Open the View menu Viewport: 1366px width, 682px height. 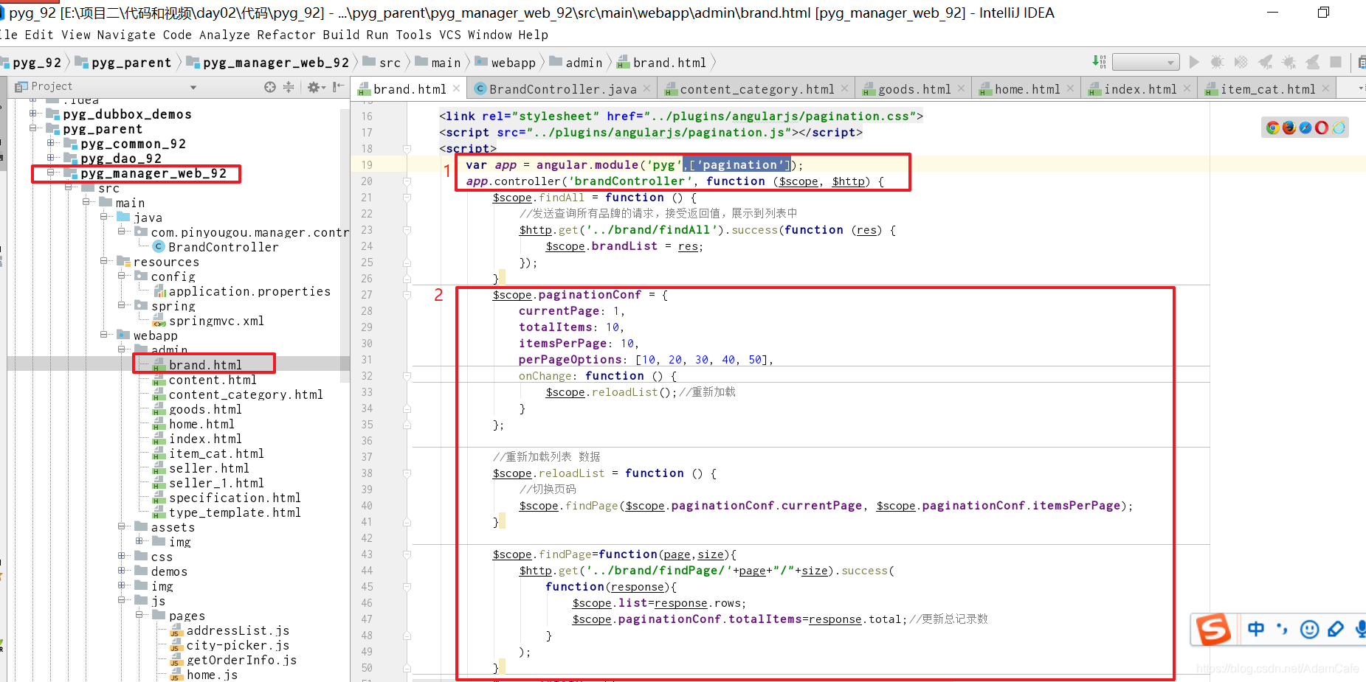(76, 35)
